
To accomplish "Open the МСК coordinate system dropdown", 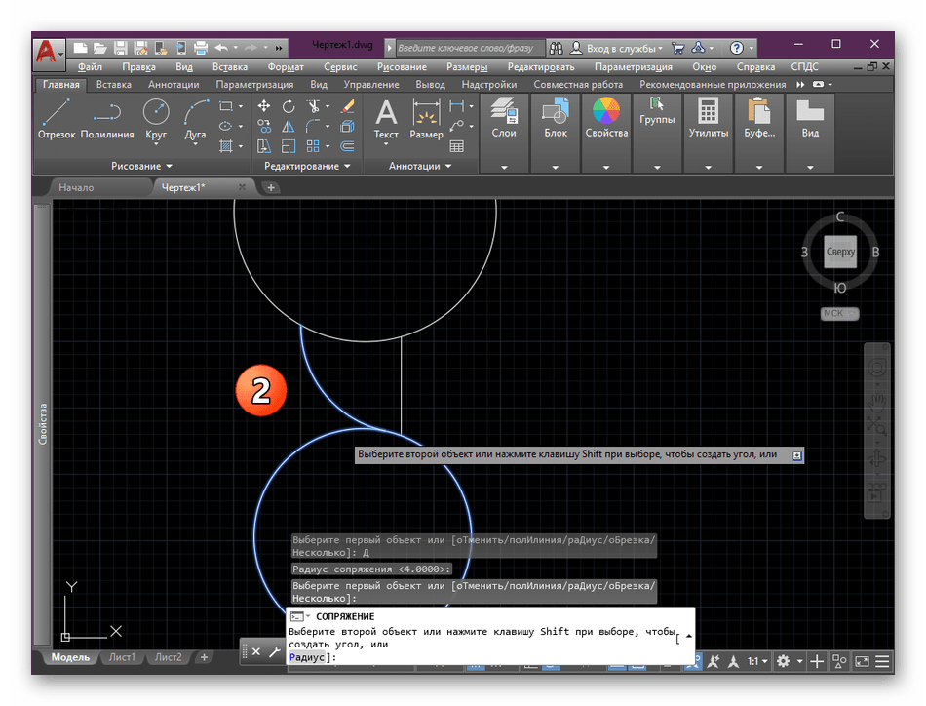I will point(839,313).
